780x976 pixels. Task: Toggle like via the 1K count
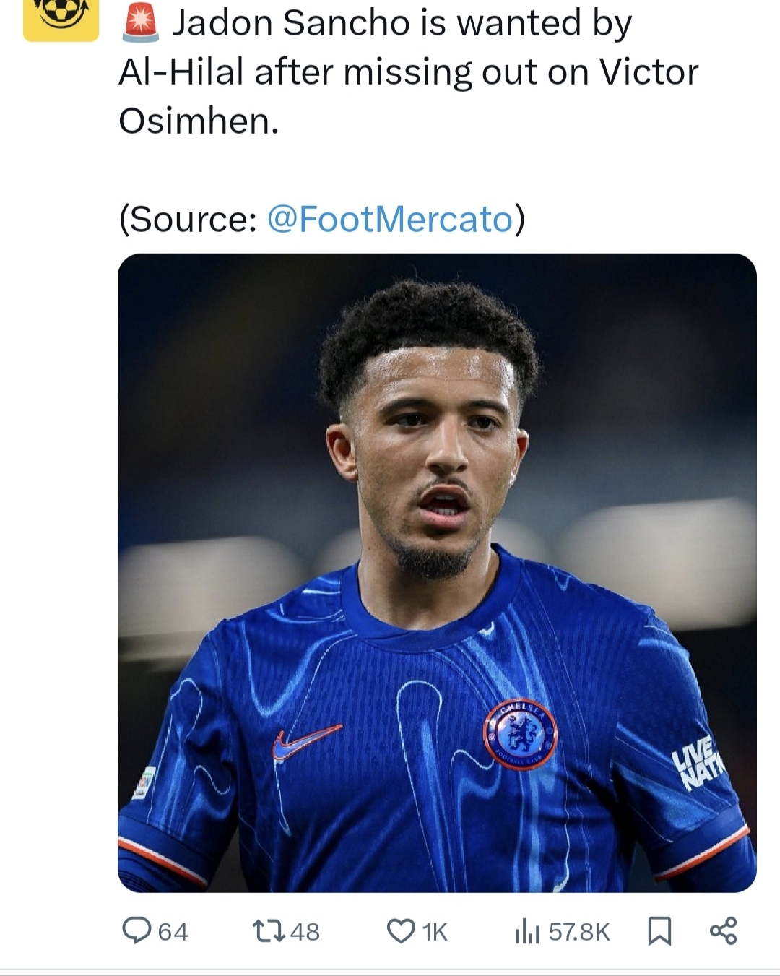point(435,932)
